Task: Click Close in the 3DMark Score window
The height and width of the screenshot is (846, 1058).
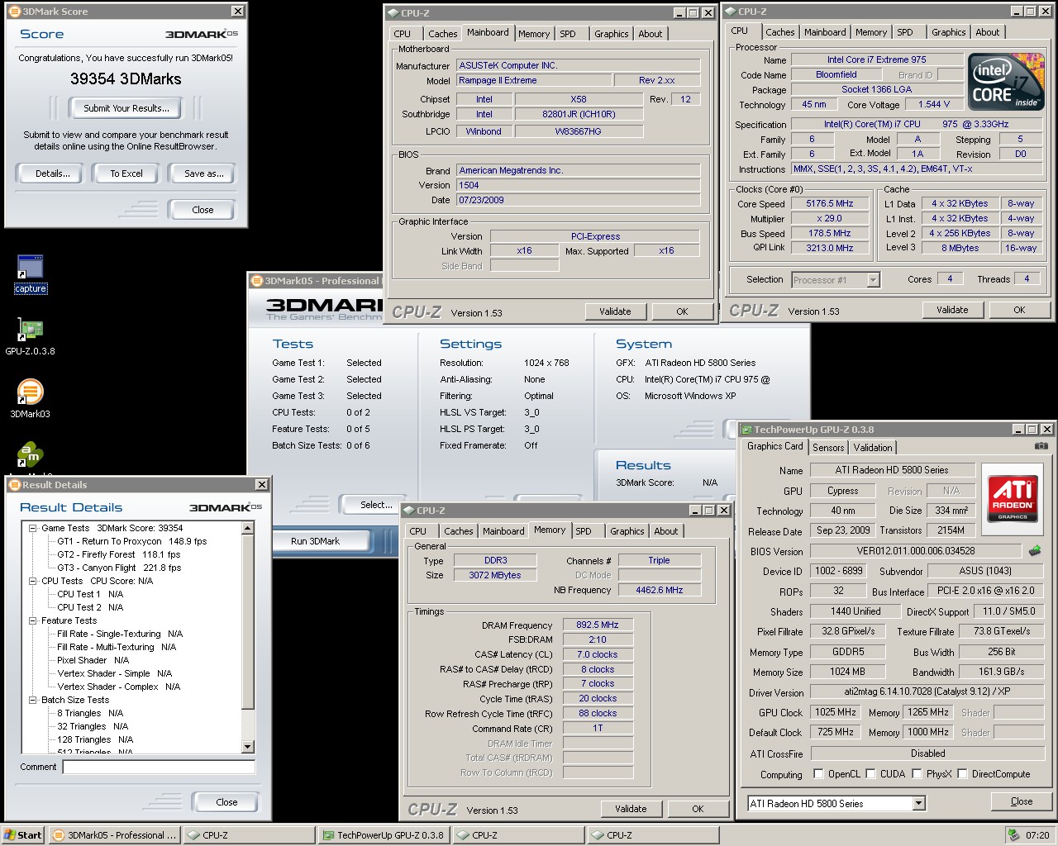Action: coord(203,210)
